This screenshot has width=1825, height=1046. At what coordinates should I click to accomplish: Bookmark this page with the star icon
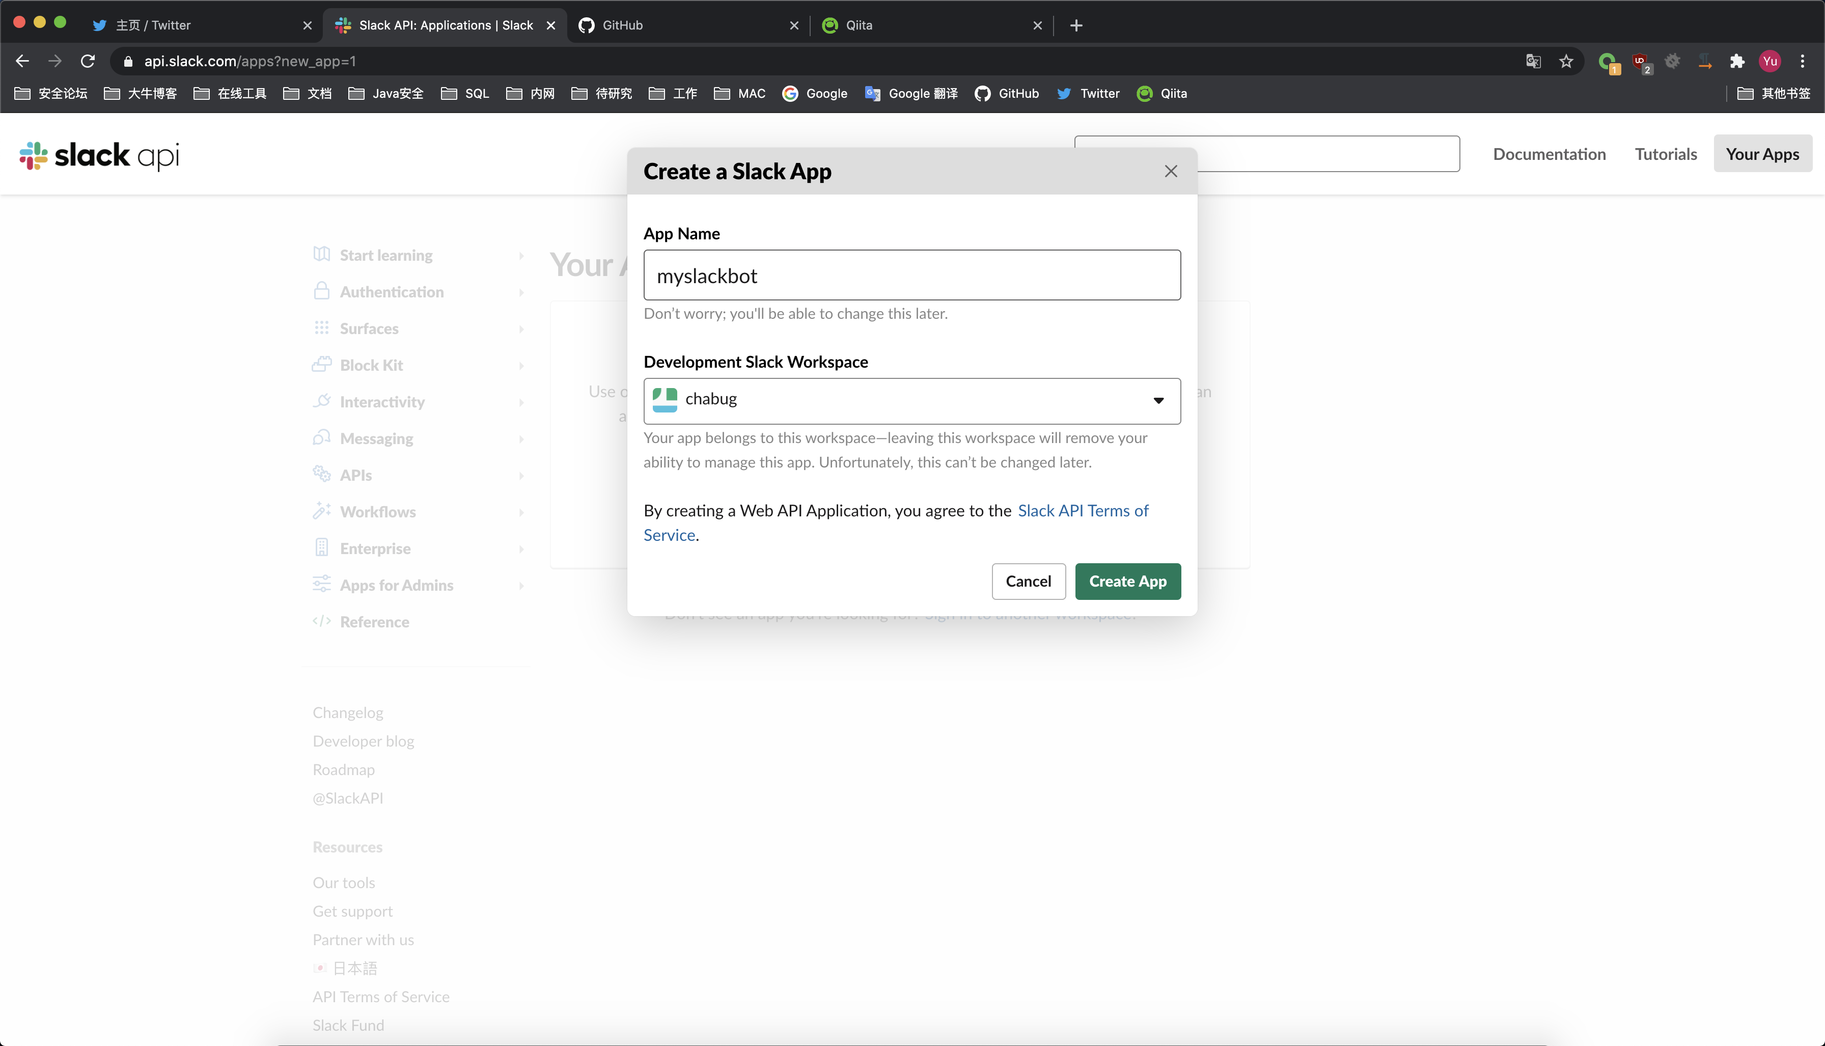1566,61
